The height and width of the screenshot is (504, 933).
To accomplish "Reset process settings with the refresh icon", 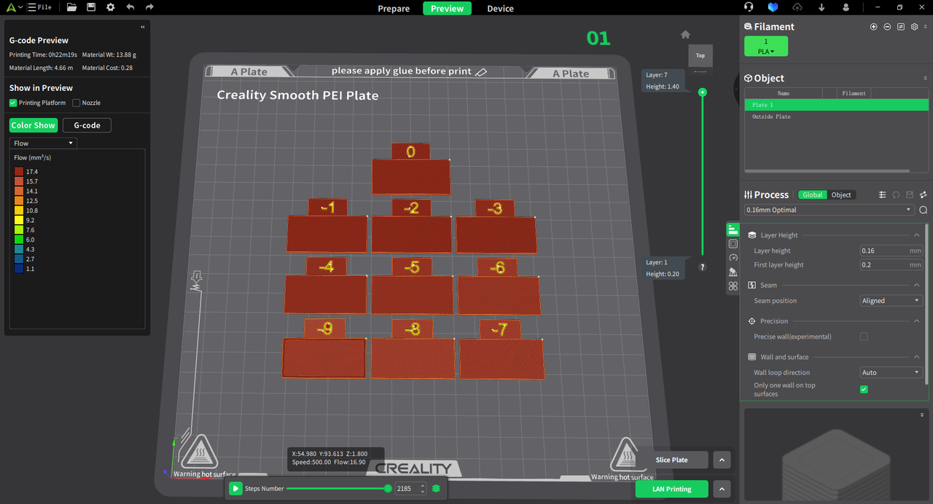I will [896, 194].
